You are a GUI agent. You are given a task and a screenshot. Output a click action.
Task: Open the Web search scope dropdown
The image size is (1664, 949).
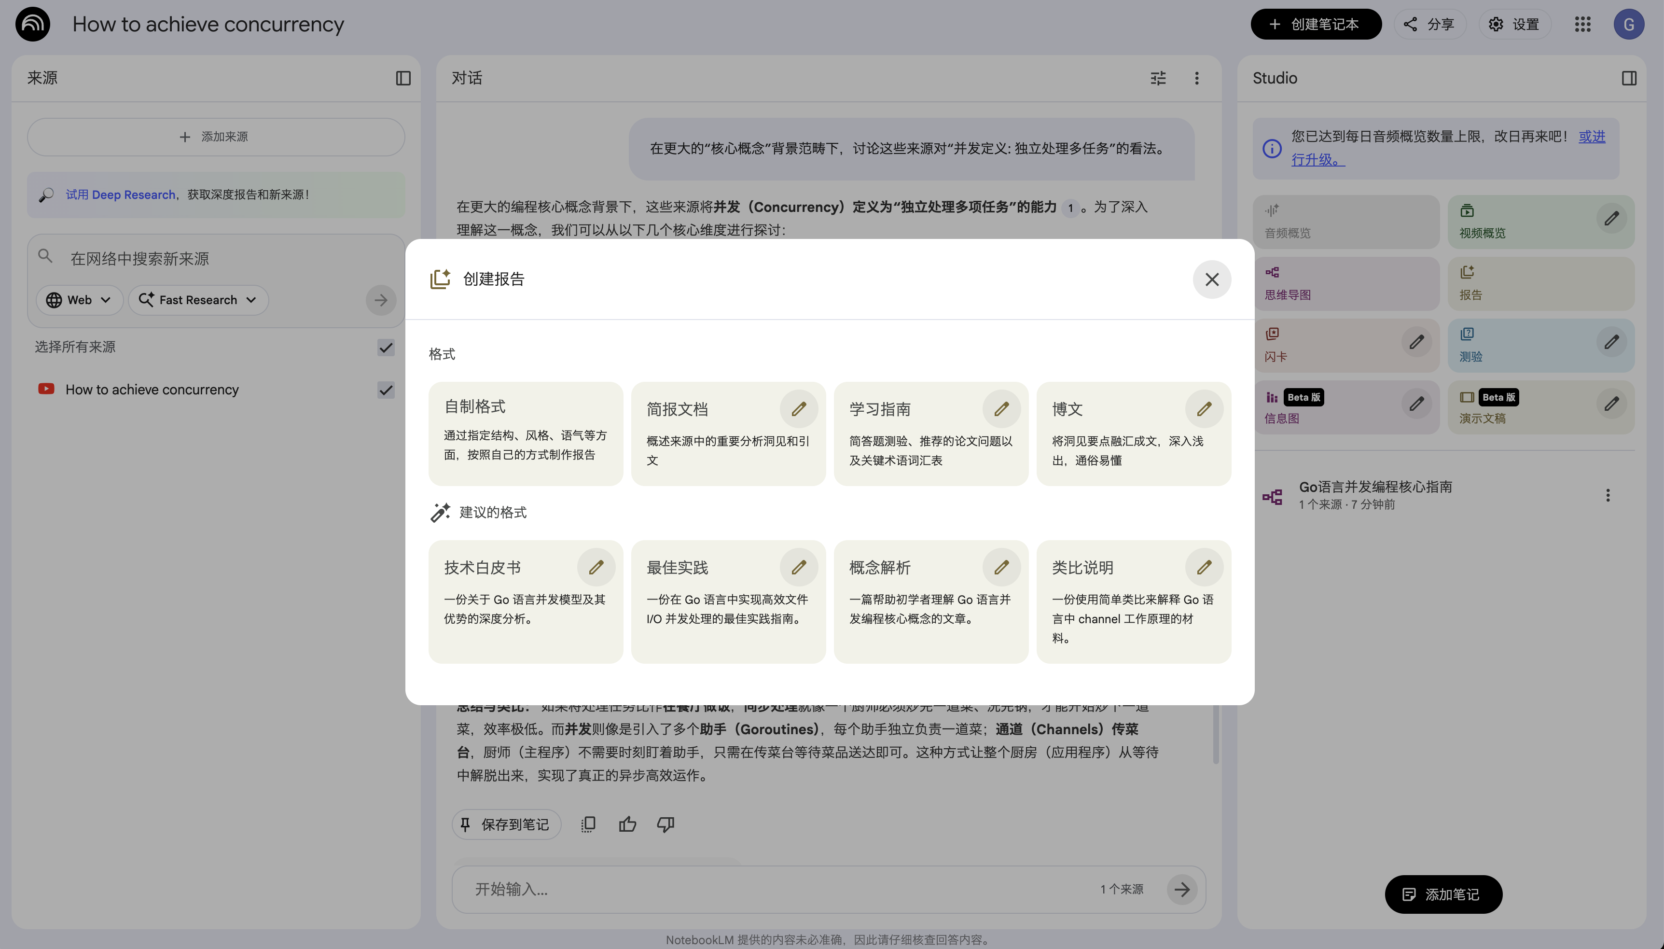79,300
